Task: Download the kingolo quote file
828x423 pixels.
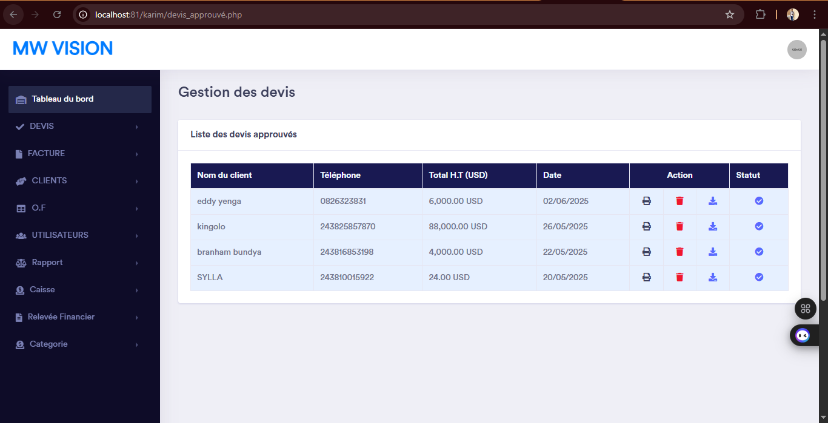Action: coord(713,226)
